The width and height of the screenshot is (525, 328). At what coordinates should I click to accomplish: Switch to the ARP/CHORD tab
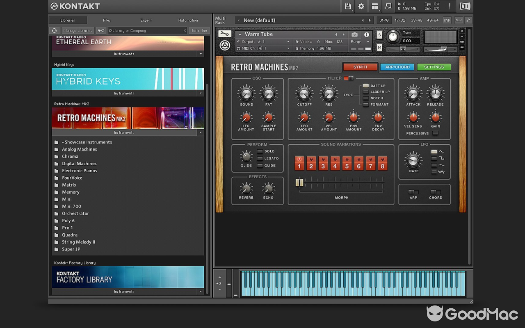397,66
